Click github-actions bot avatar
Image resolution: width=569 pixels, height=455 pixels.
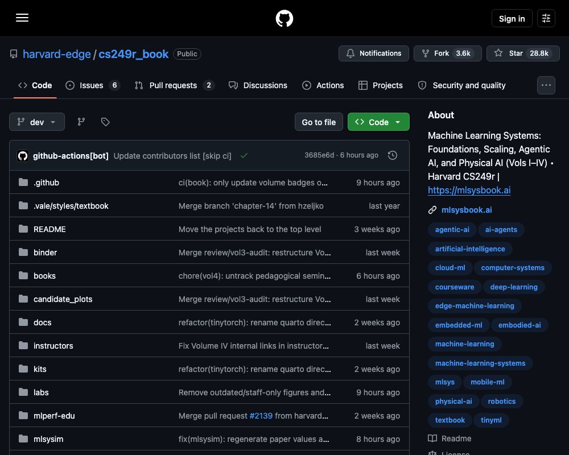coord(23,156)
